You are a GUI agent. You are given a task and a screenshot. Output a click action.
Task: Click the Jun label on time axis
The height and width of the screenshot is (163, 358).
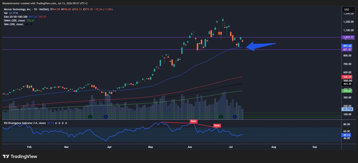189,147
